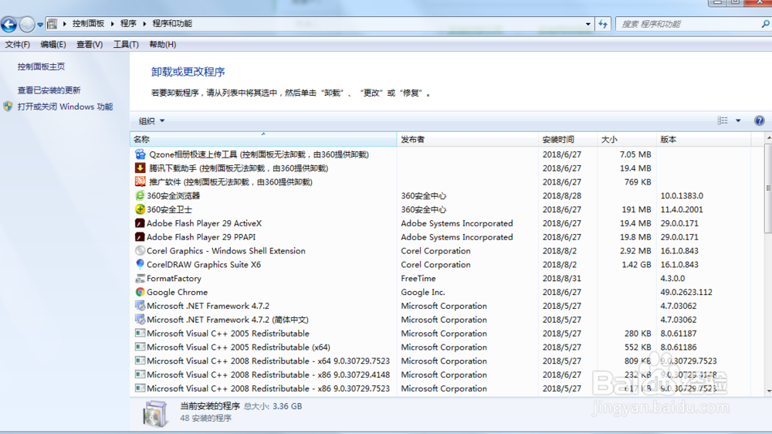Open the 编辑(E) menu
The height and width of the screenshot is (434, 772).
pyautogui.click(x=52, y=44)
